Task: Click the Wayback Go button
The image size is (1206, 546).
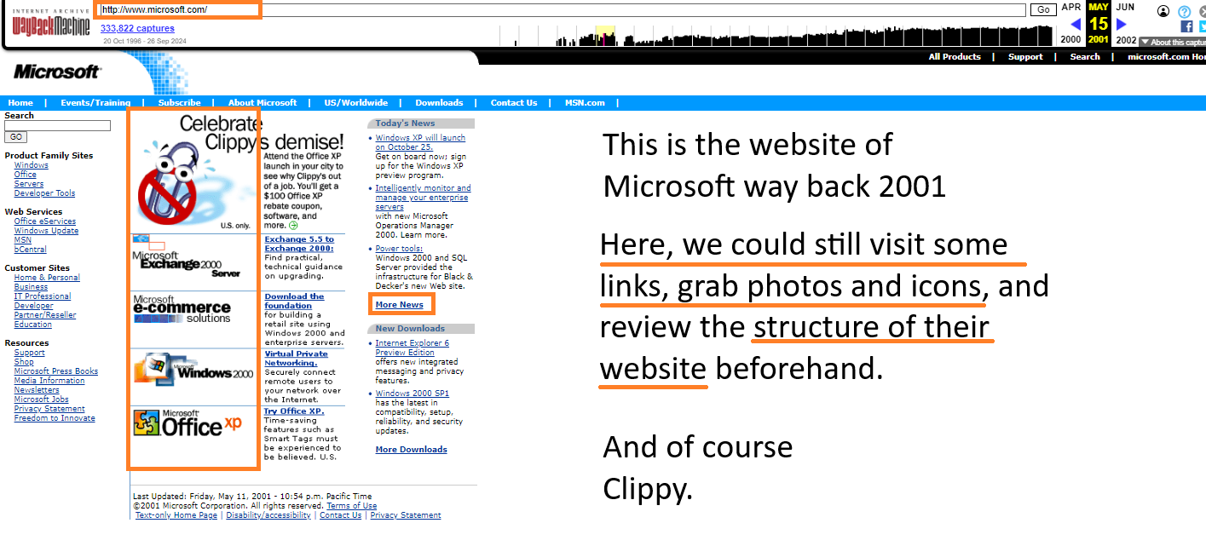Action: click(x=1042, y=10)
